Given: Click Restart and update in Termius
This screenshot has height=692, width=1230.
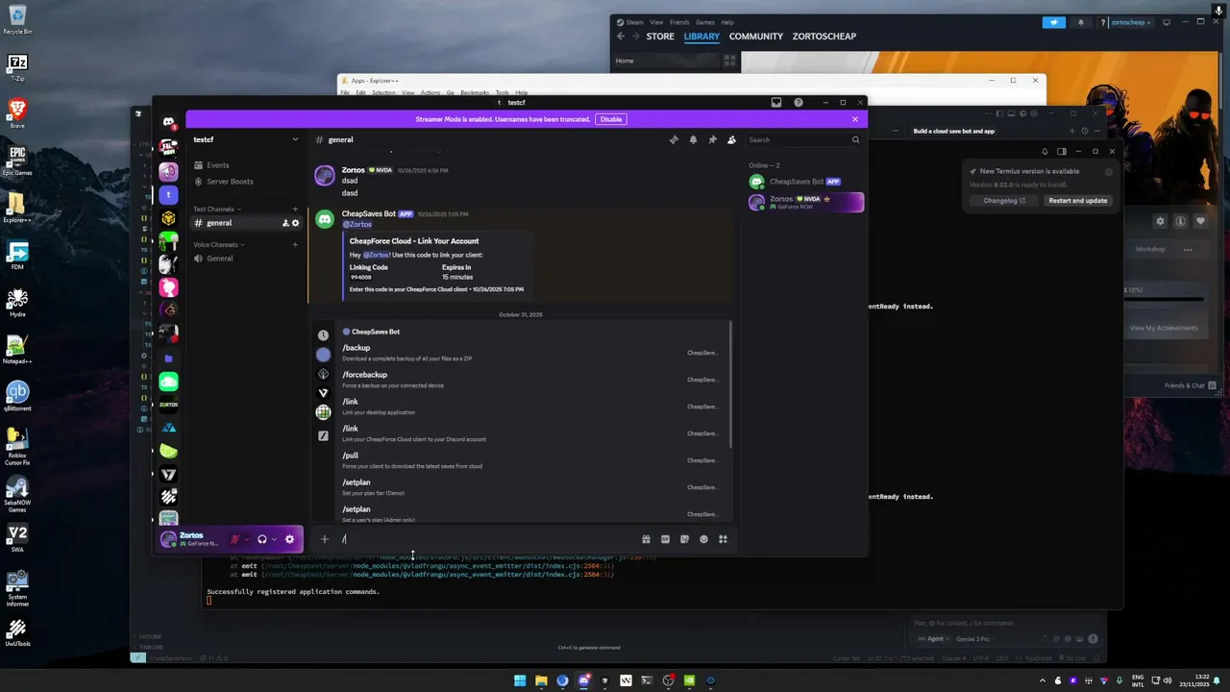Looking at the screenshot, I should click(x=1077, y=201).
